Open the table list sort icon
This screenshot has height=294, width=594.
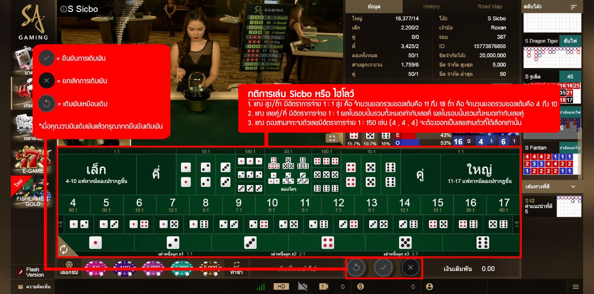point(574,7)
